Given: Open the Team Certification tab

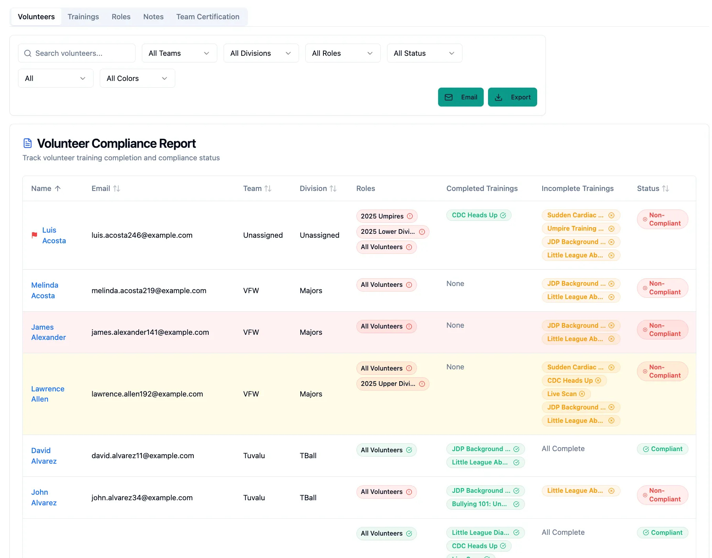Looking at the screenshot, I should tap(207, 17).
